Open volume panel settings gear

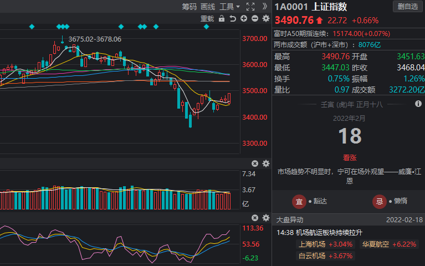coord(265,163)
